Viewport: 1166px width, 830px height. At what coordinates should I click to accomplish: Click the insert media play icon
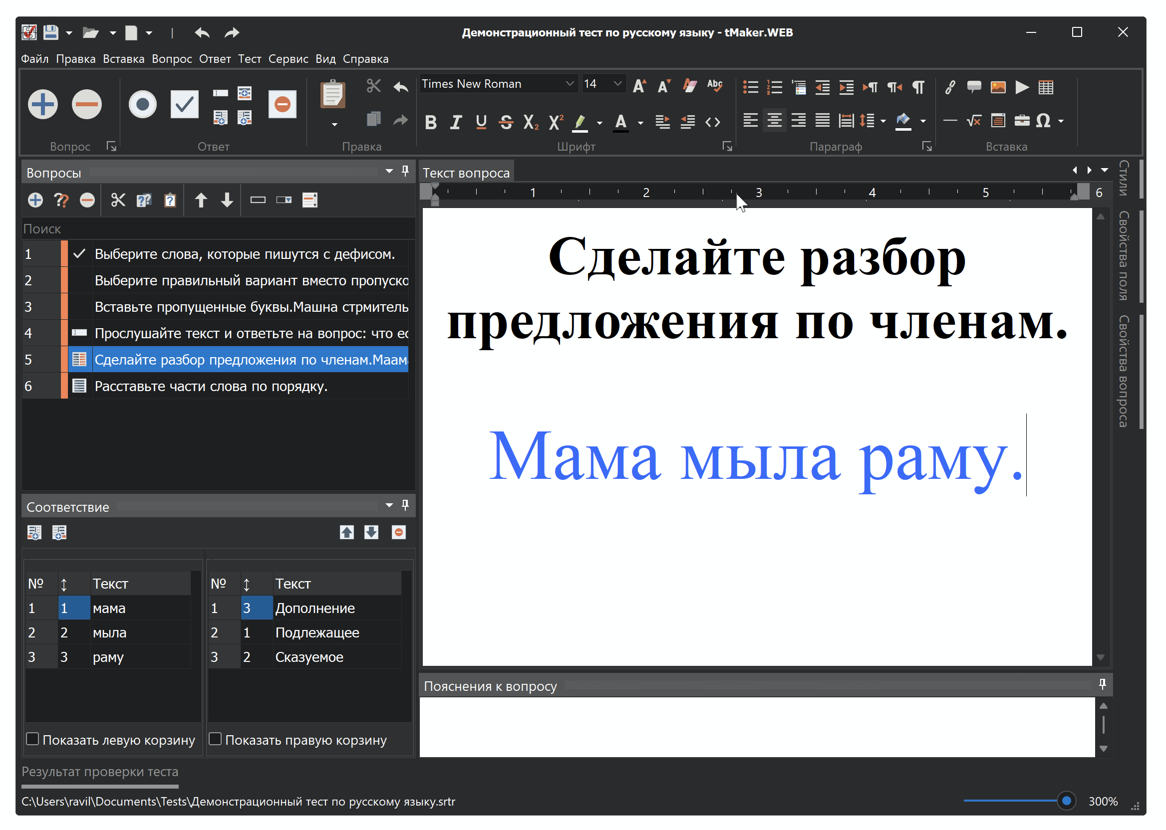(x=1022, y=87)
